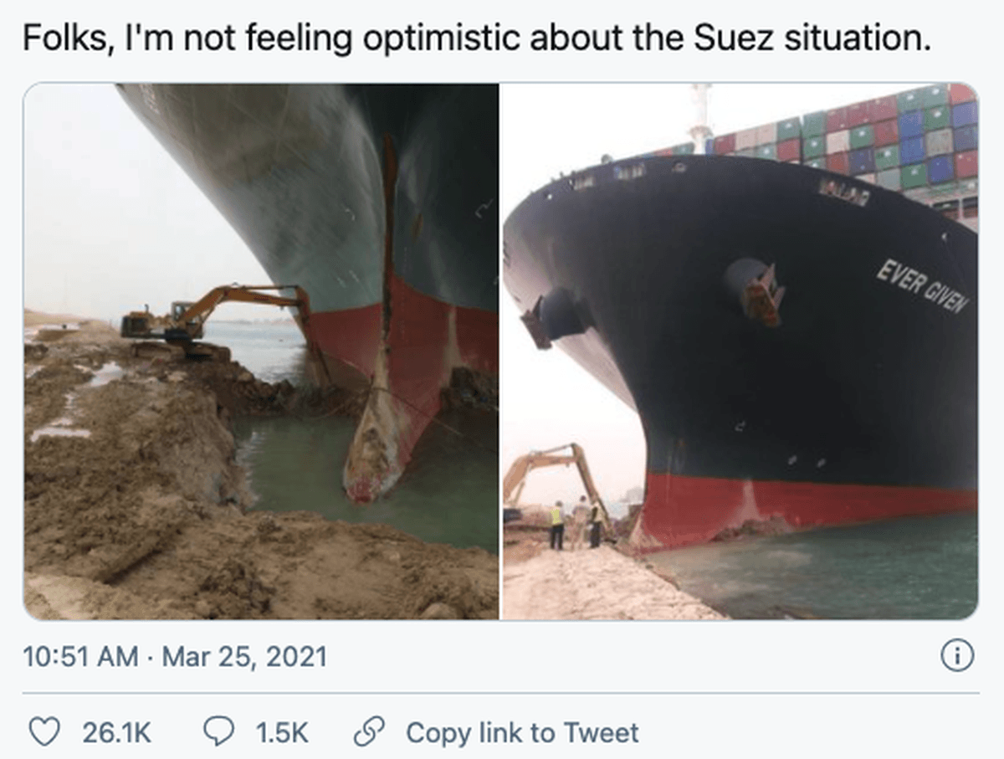Viewport: 1004px width, 759px height.
Task: Open the 1.5K replies count
Action: coord(282,733)
